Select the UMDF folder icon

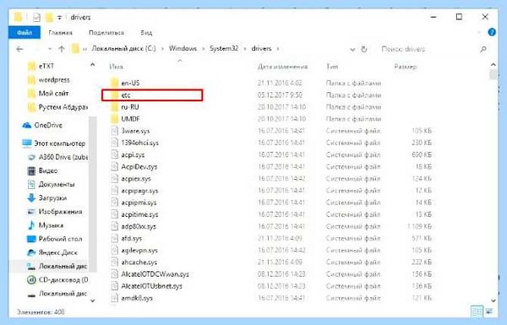[x=114, y=119]
